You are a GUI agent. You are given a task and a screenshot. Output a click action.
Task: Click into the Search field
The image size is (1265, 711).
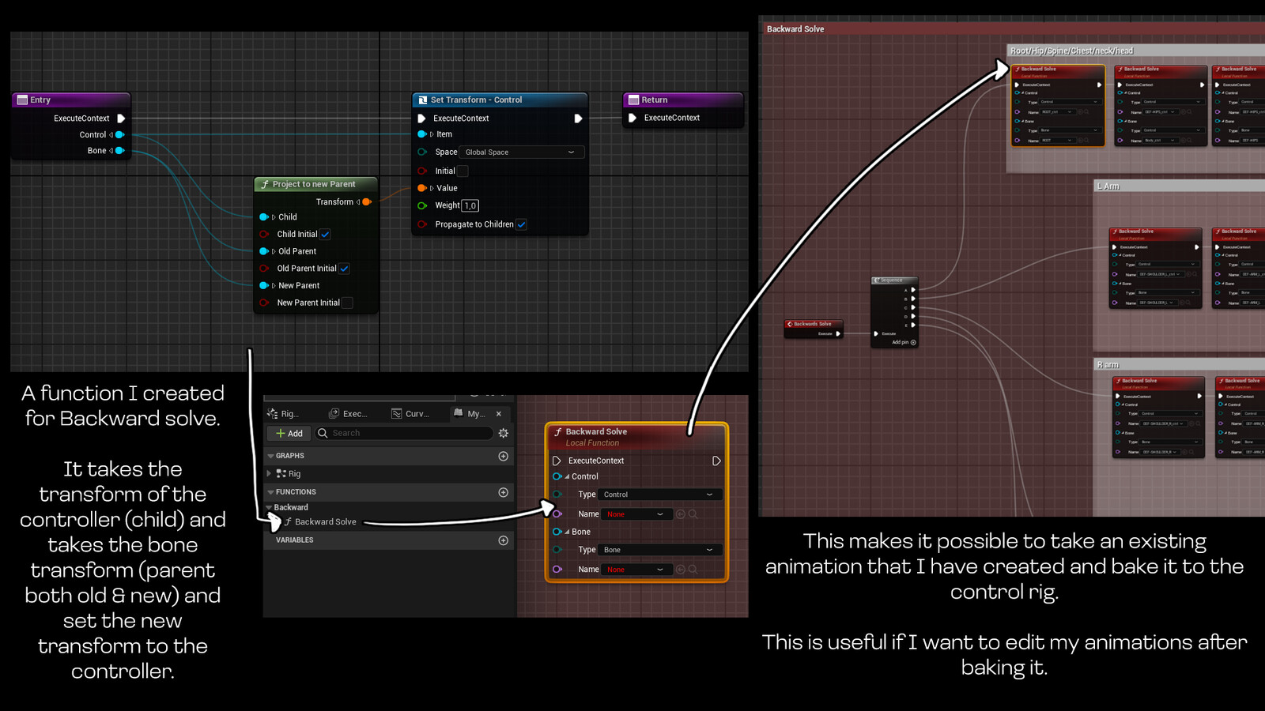click(403, 433)
